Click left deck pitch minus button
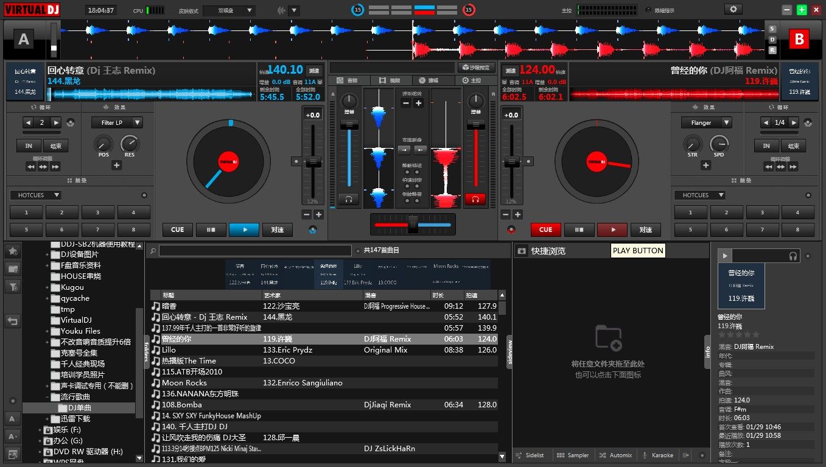826x467 pixels. click(x=307, y=214)
